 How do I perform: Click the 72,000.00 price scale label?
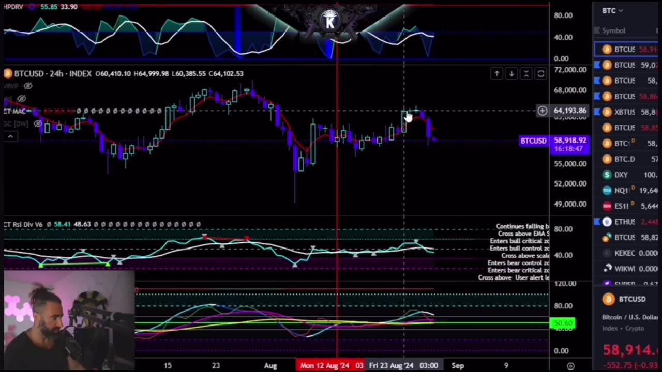tap(570, 70)
